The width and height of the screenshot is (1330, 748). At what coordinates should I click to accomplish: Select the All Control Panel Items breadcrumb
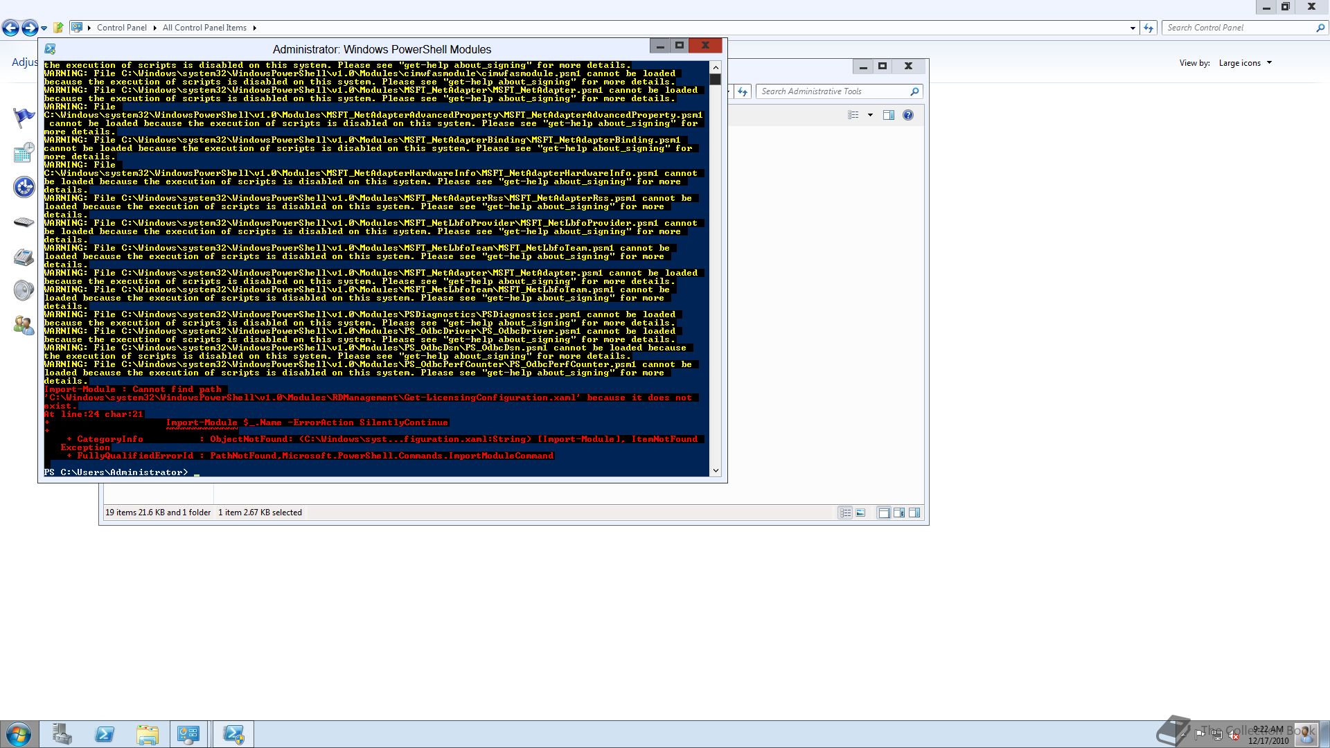coord(204,28)
